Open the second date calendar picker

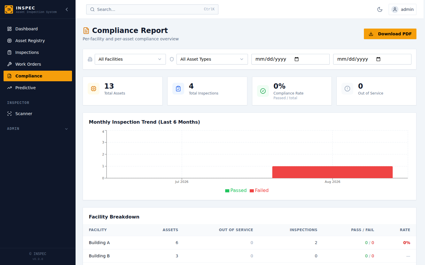point(378,59)
